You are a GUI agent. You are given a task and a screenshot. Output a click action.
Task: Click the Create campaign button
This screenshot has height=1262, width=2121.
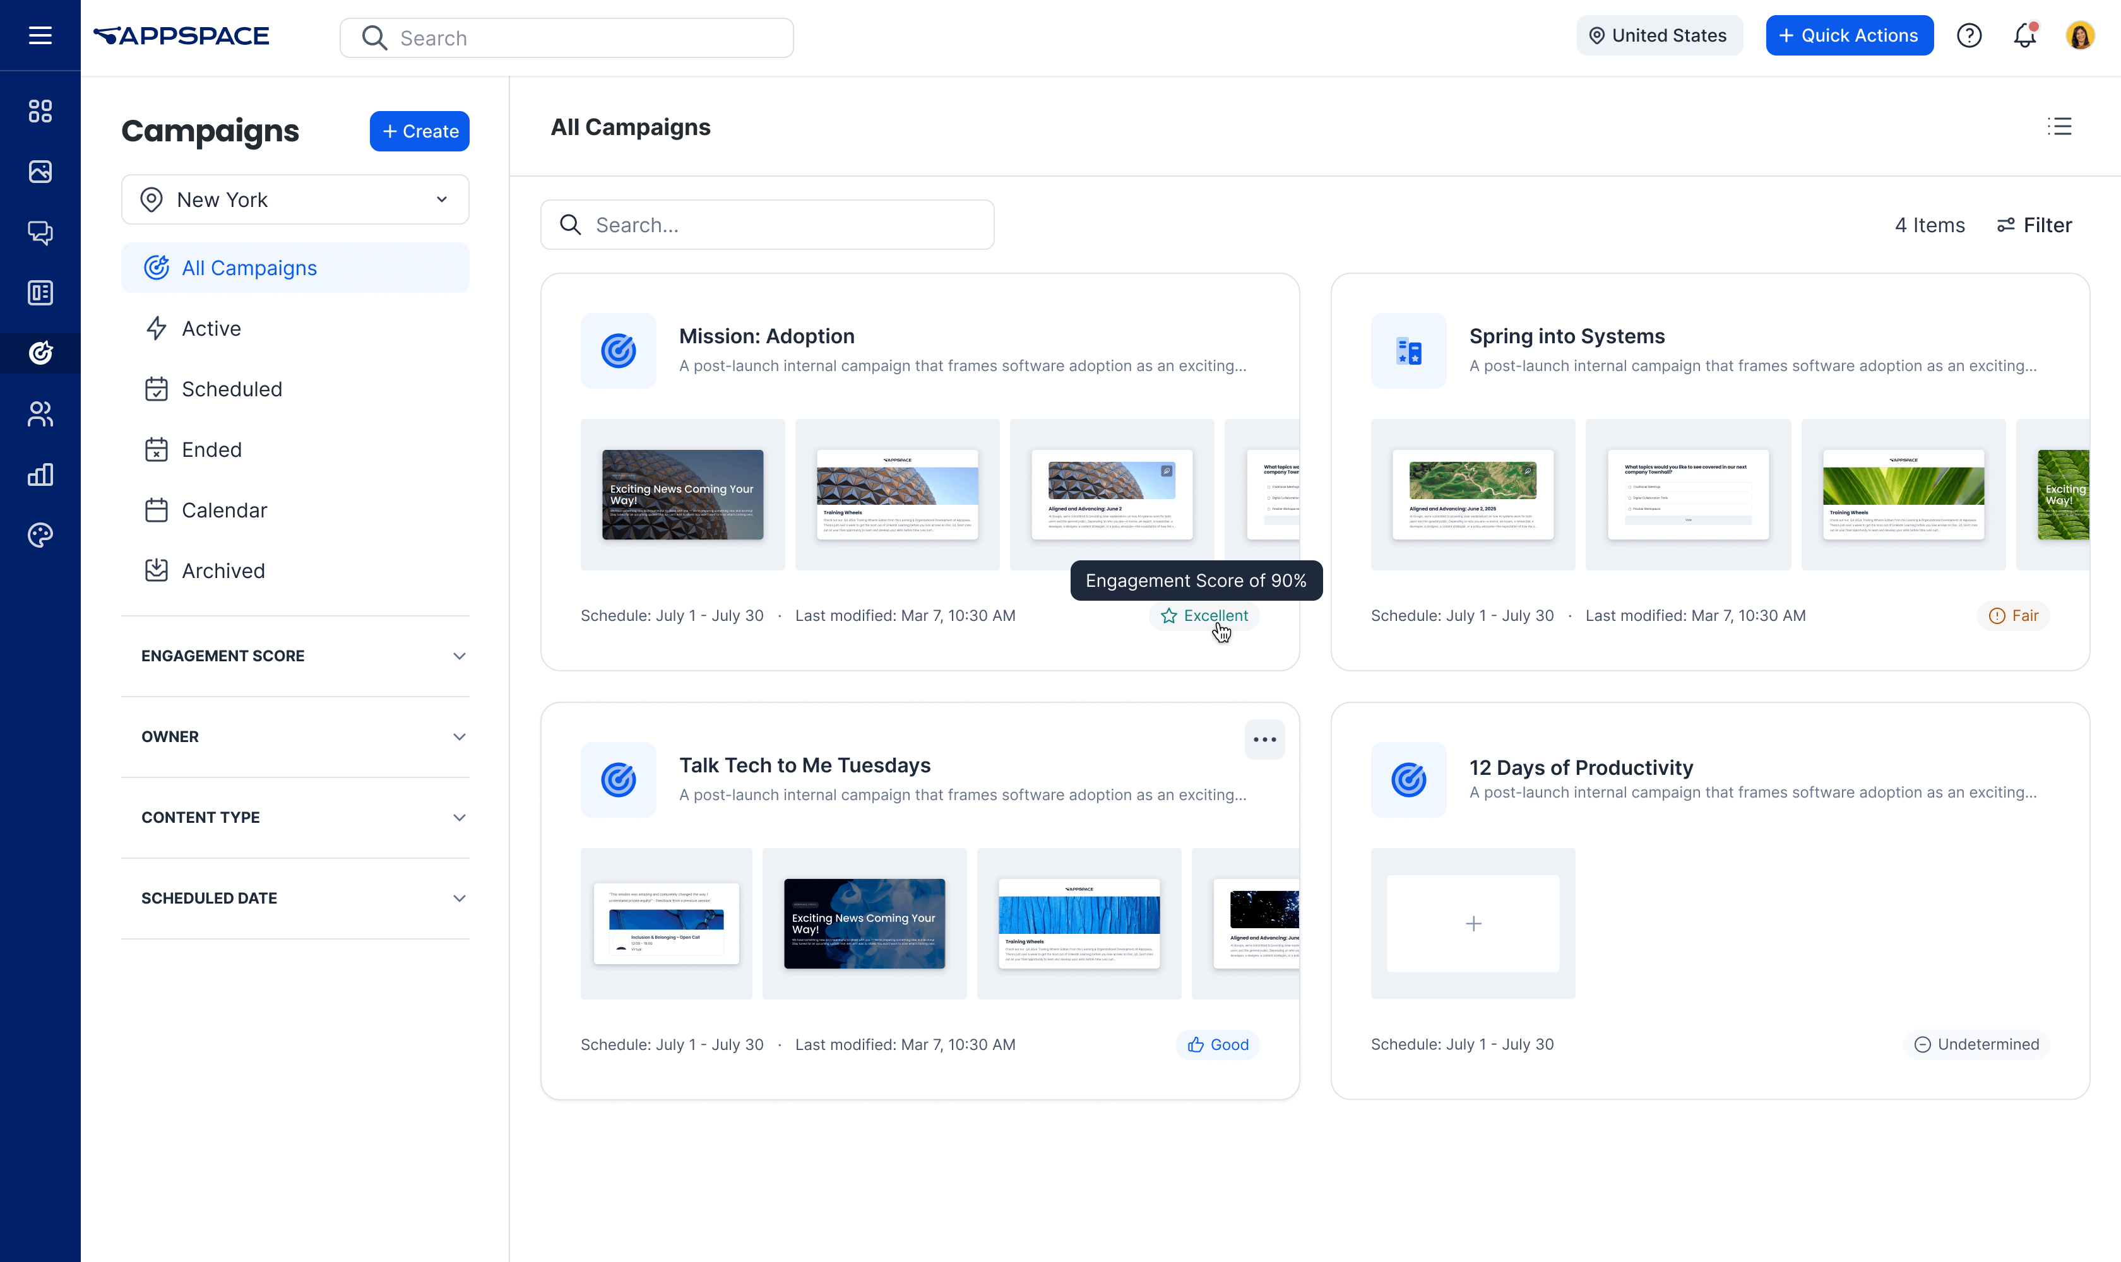(419, 131)
